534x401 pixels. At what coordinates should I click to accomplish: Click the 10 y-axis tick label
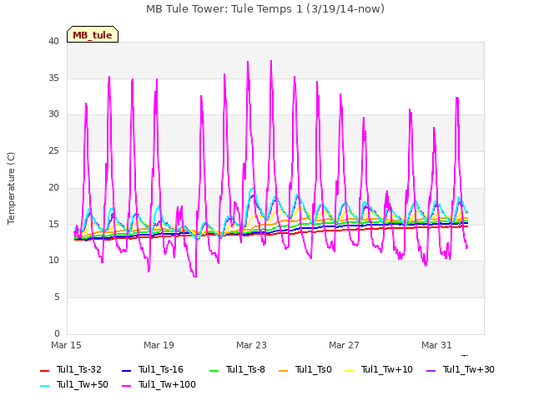[53, 261]
